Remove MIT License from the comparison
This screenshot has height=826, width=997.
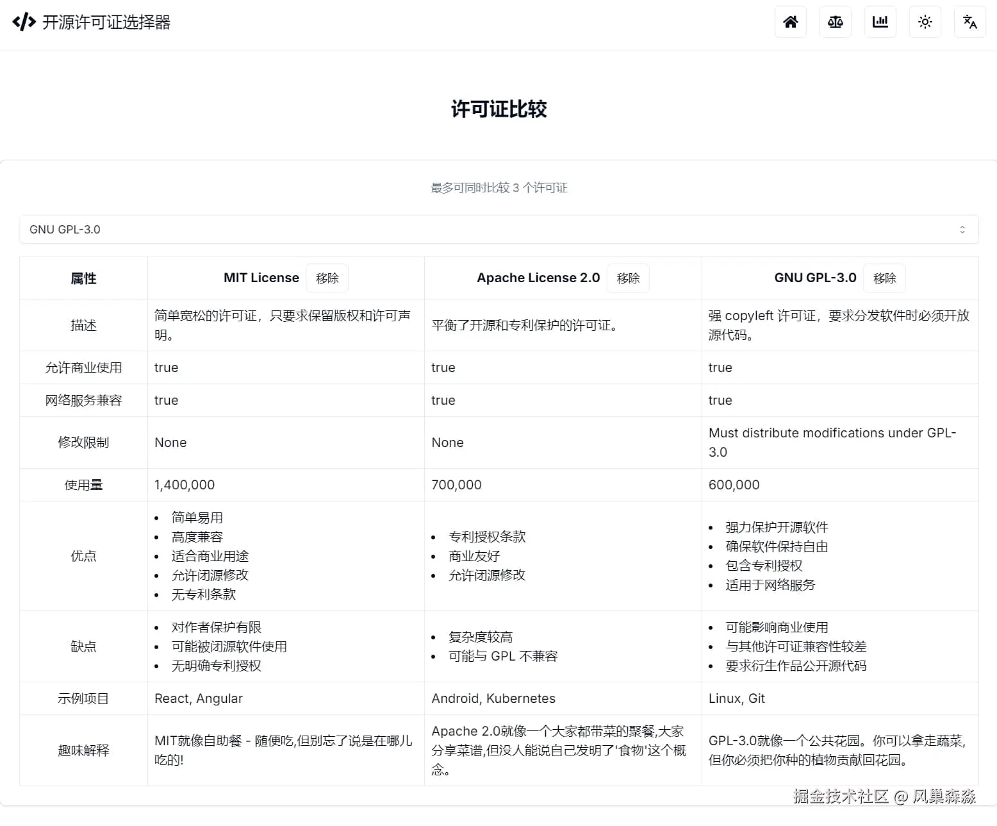pos(327,278)
